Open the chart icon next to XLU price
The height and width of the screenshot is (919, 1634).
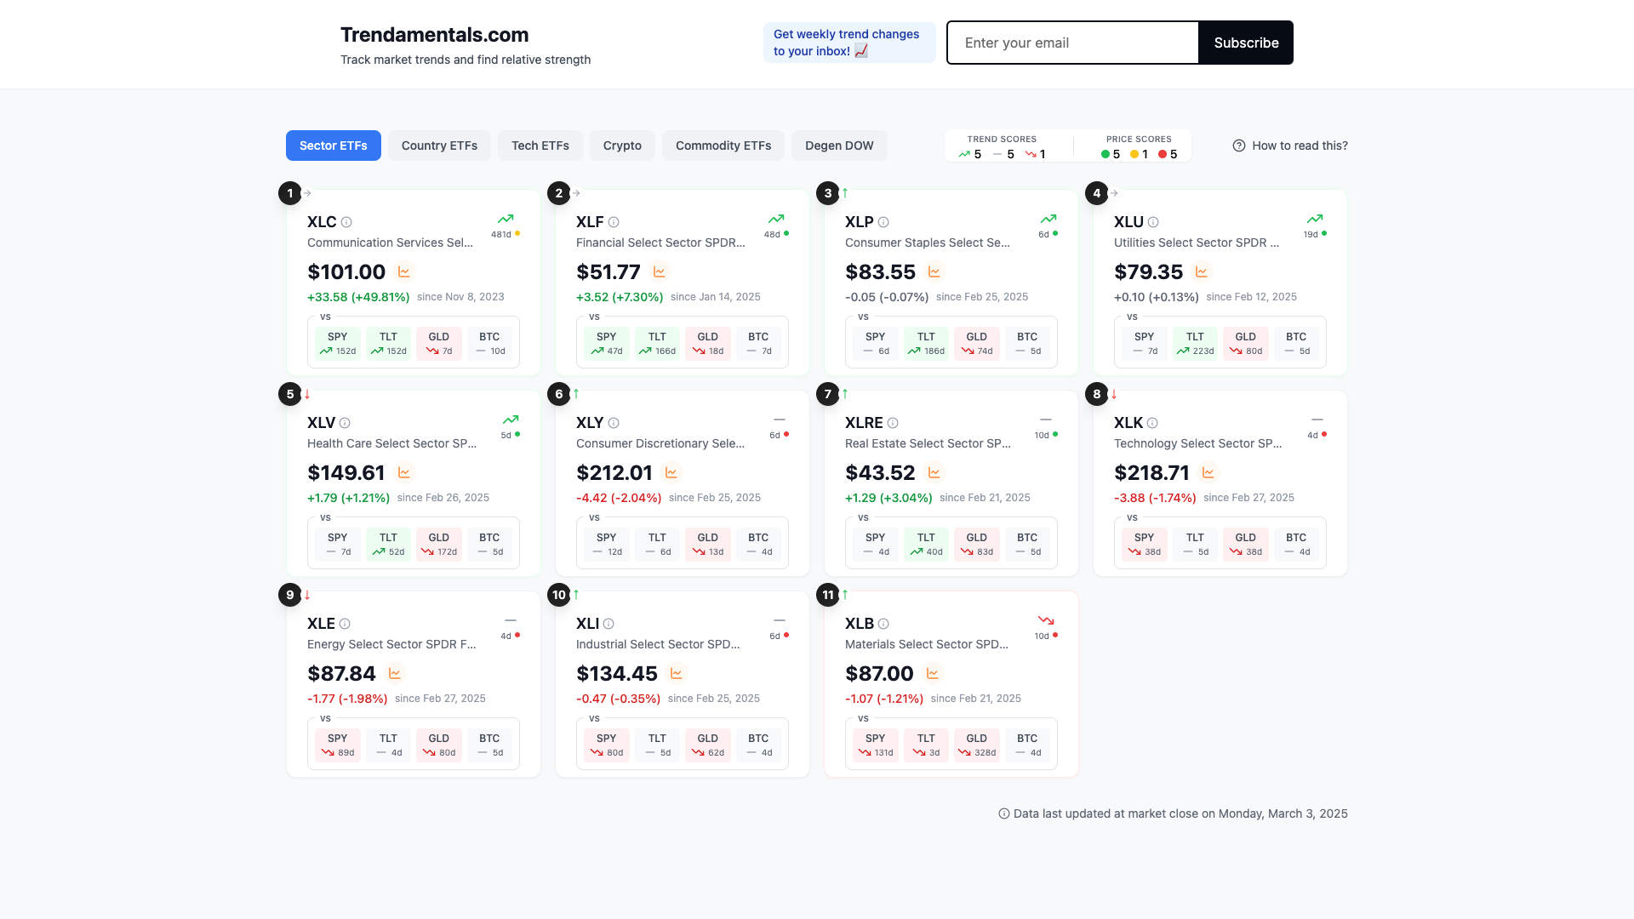pyautogui.click(x=1201, y=272)
